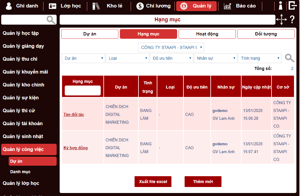Click the Xuất file excel button
The width and height of the screenshot is (300, 196).
coord(153,182)
